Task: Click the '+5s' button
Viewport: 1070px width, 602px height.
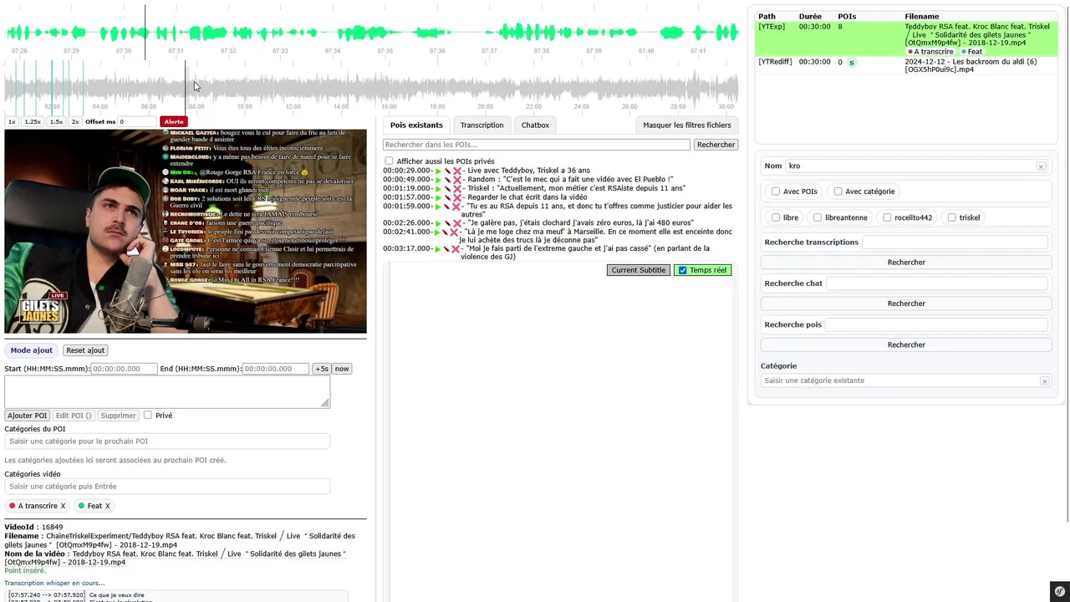Action: (x=321, y=369)
